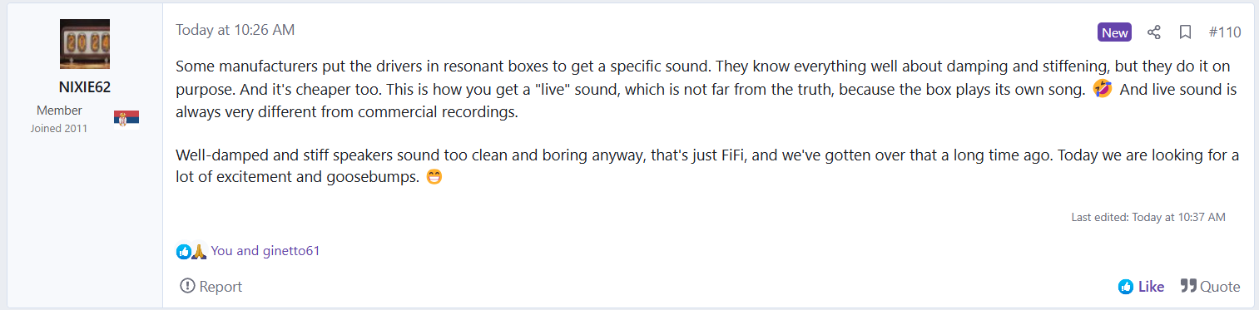Click the quotation marks icon beside Quote

[1188, 287]
